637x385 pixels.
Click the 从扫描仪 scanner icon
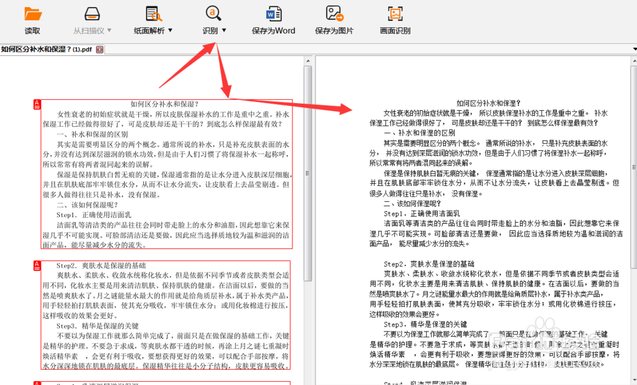92,13
